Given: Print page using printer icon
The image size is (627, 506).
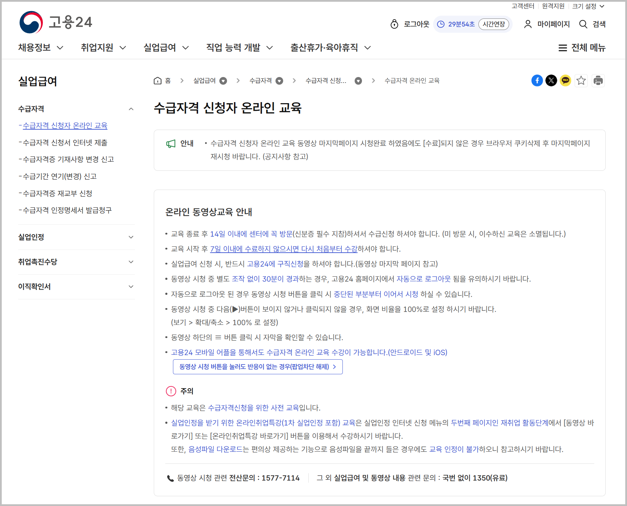Looking at the screenshot, I should 598,80.
